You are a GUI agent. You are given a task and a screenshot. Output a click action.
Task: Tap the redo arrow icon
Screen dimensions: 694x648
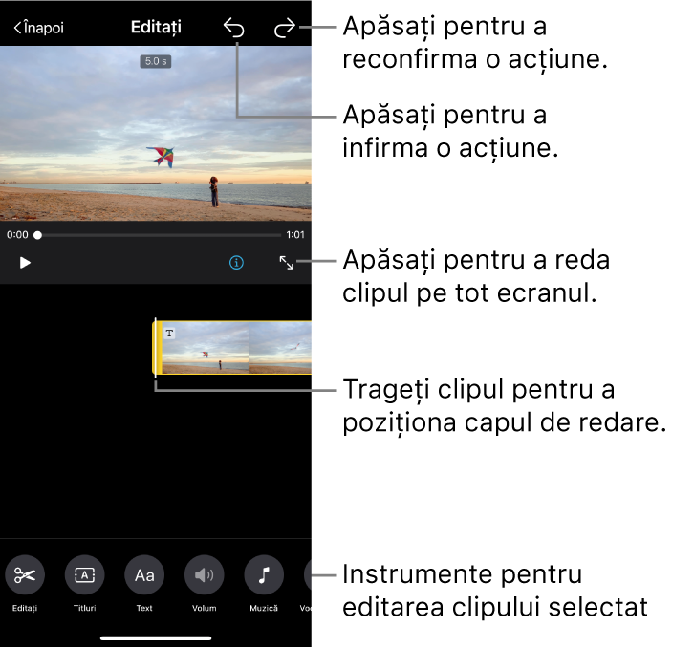[285, 28]
